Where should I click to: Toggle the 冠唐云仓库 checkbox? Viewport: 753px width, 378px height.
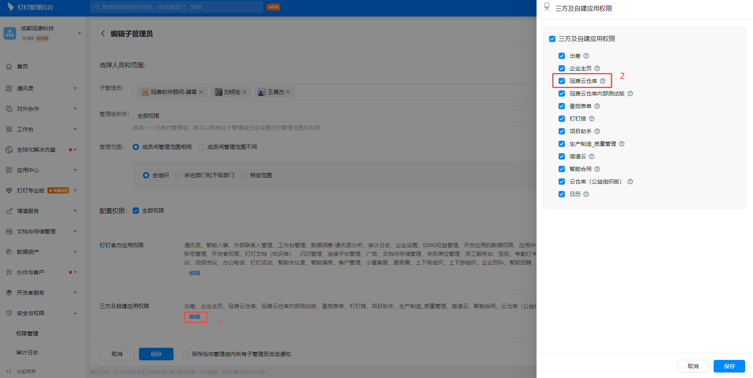pyautogui.click(x=562, y=81)
